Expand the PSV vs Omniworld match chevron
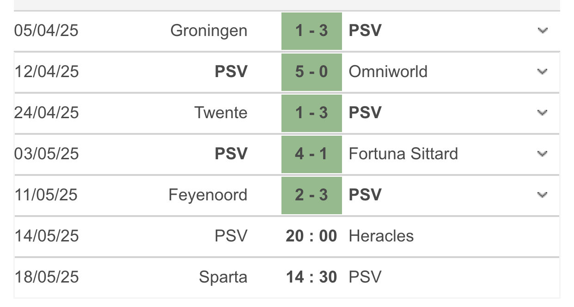574x307 pixels. point(543,72)
